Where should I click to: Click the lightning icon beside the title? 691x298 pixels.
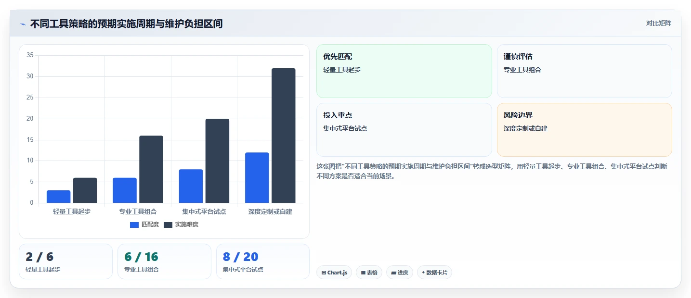[x=23, y=24]
